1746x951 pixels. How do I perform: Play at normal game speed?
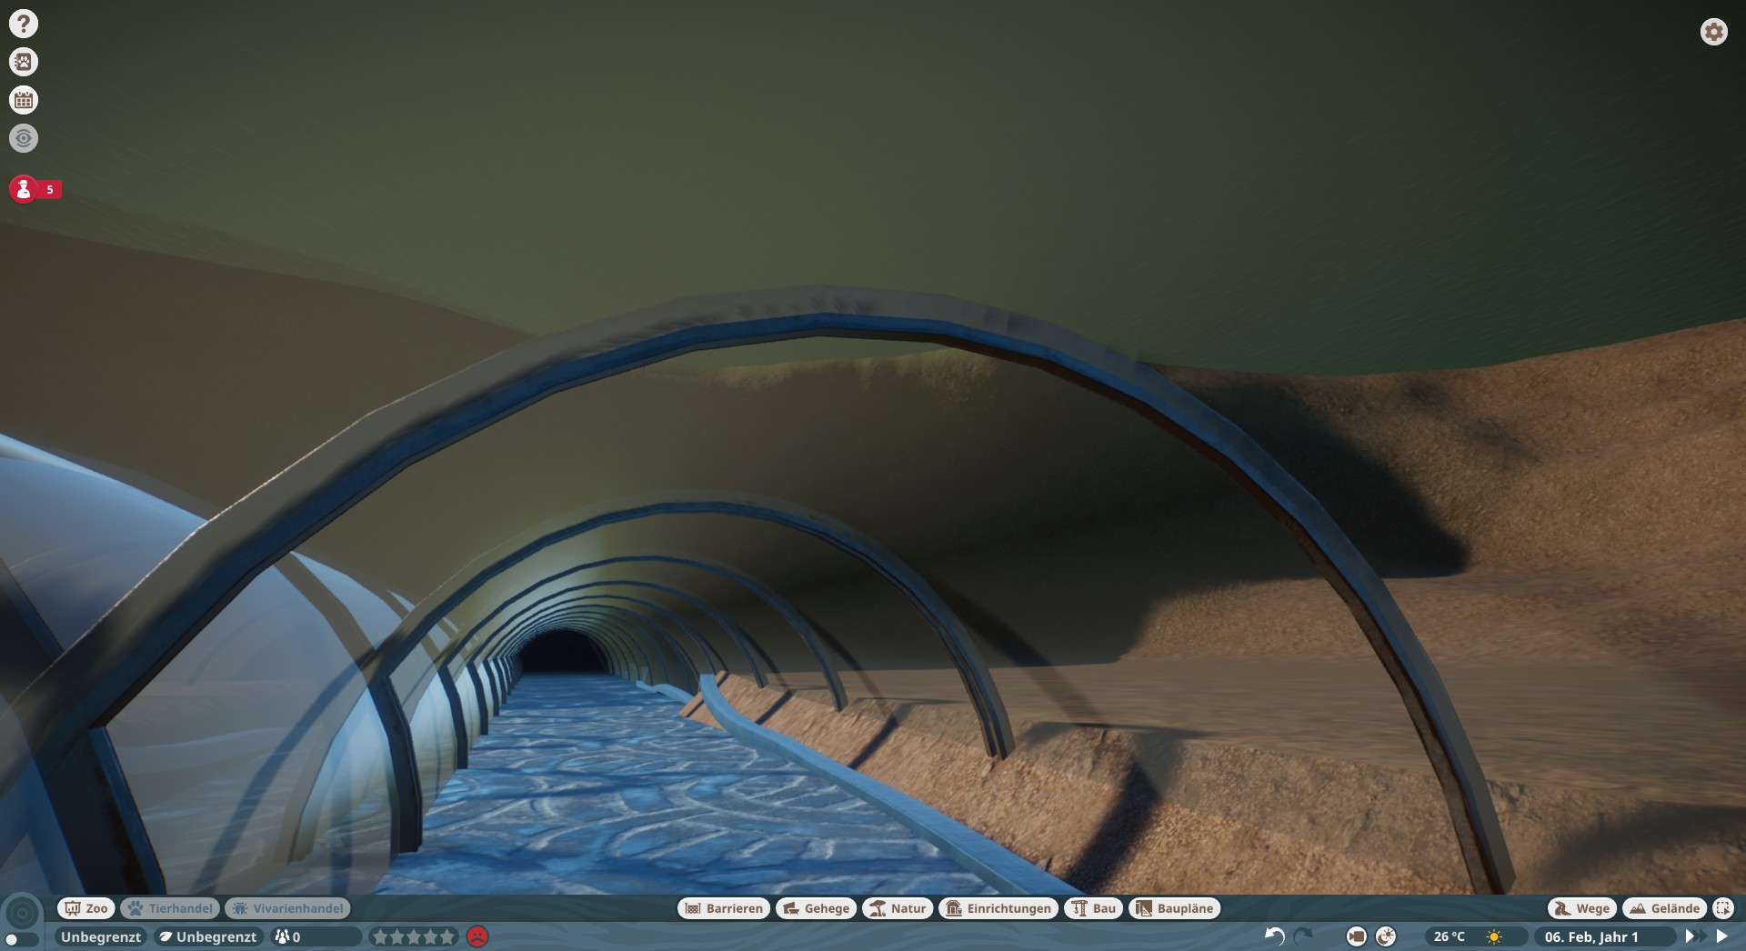coord(1721,936)
